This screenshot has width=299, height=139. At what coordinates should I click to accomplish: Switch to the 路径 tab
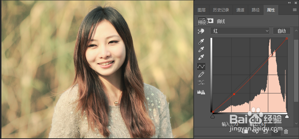point(256,10)
